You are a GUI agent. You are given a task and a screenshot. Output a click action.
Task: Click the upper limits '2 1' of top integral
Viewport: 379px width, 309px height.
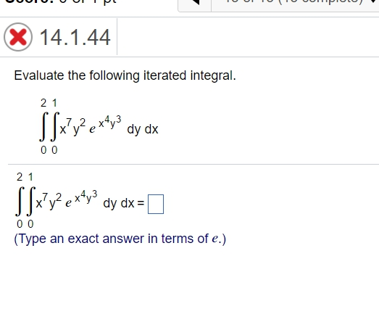tap(49, 103)
